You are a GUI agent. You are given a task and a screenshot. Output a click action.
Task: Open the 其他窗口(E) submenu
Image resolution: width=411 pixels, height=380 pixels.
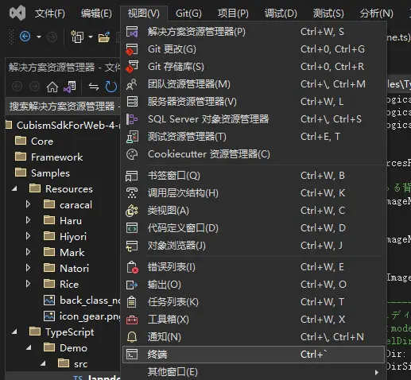pos(254,372)
